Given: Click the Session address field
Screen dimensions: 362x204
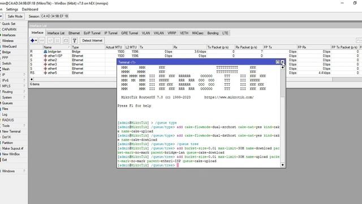Looking at the screenshot, I should coord(55,16).
